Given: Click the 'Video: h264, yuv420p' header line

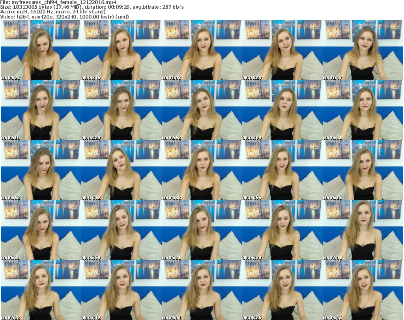Looking at the screenshot, I should 64,17.
